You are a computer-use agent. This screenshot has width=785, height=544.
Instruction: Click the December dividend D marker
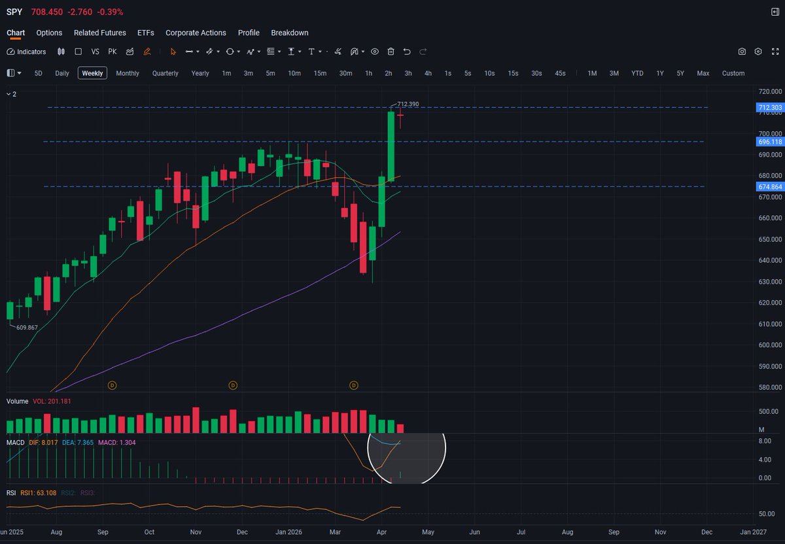233,386
